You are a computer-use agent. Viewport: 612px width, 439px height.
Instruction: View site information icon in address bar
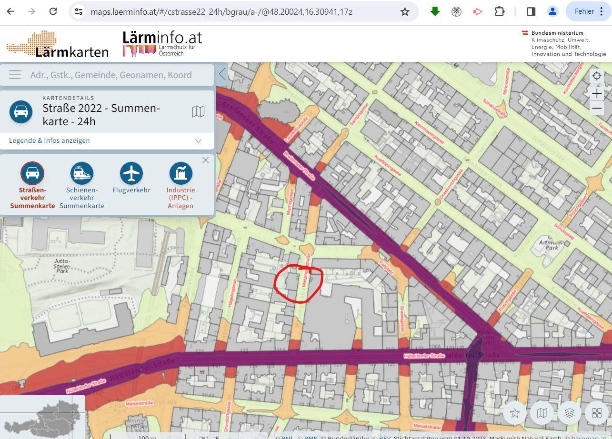click(x=79, y=11)
